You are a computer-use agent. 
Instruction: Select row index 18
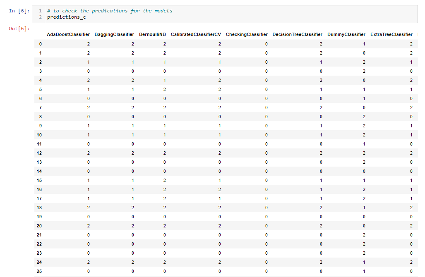pyautogui.click(x=39, y=208)
